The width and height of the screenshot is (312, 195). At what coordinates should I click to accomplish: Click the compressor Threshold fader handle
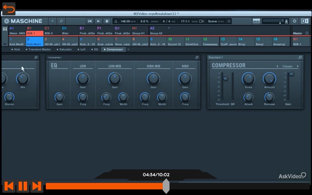pyautogui.click(x=225, y=79)
